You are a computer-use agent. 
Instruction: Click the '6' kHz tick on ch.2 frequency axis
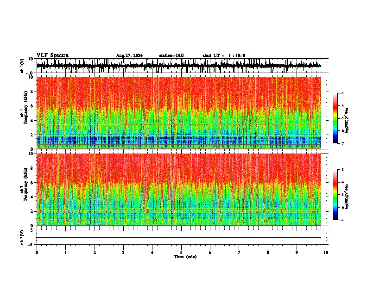point(32,183)
